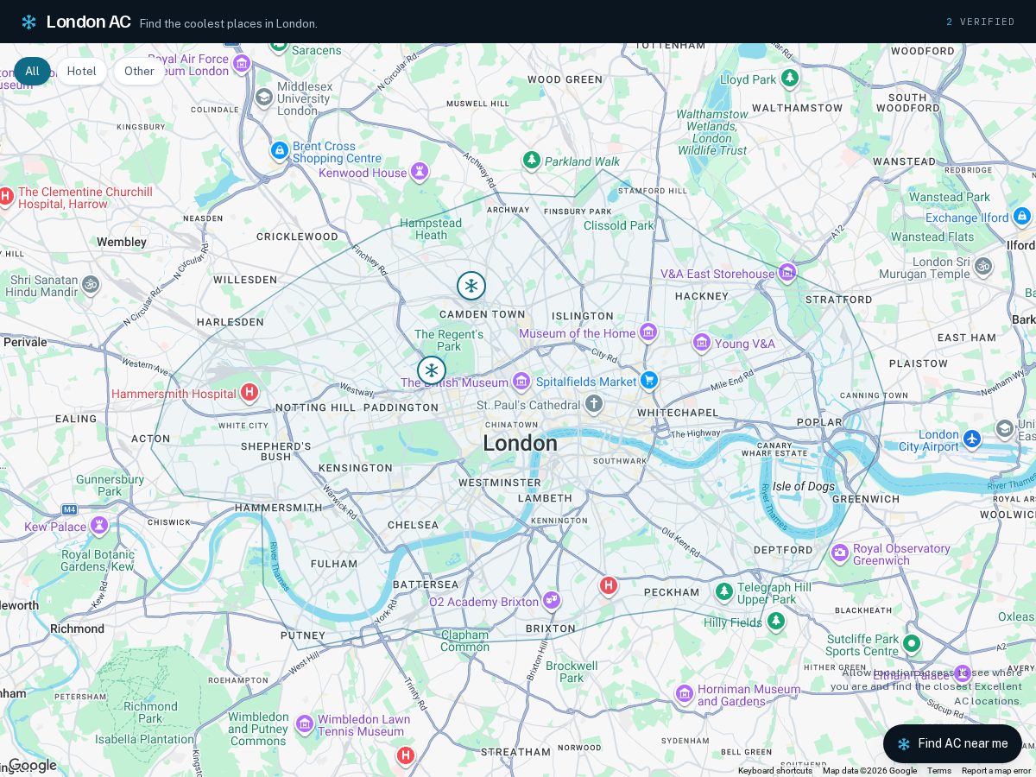Click the St. Paul's Cathedral marker icon

coord(594,403)
